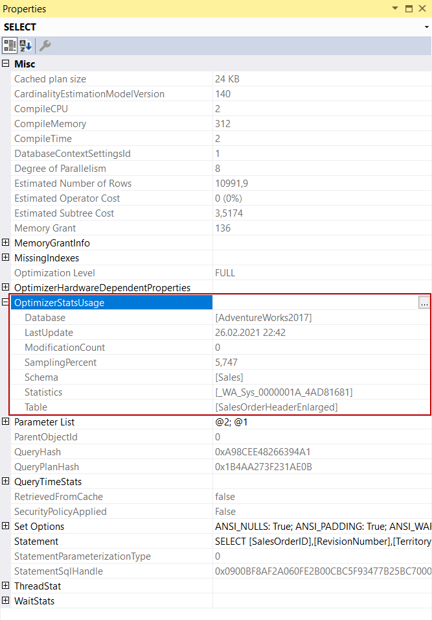Expand the MissingIndexes node
This screenshot has height=620, width=432.
click(6, 257)
